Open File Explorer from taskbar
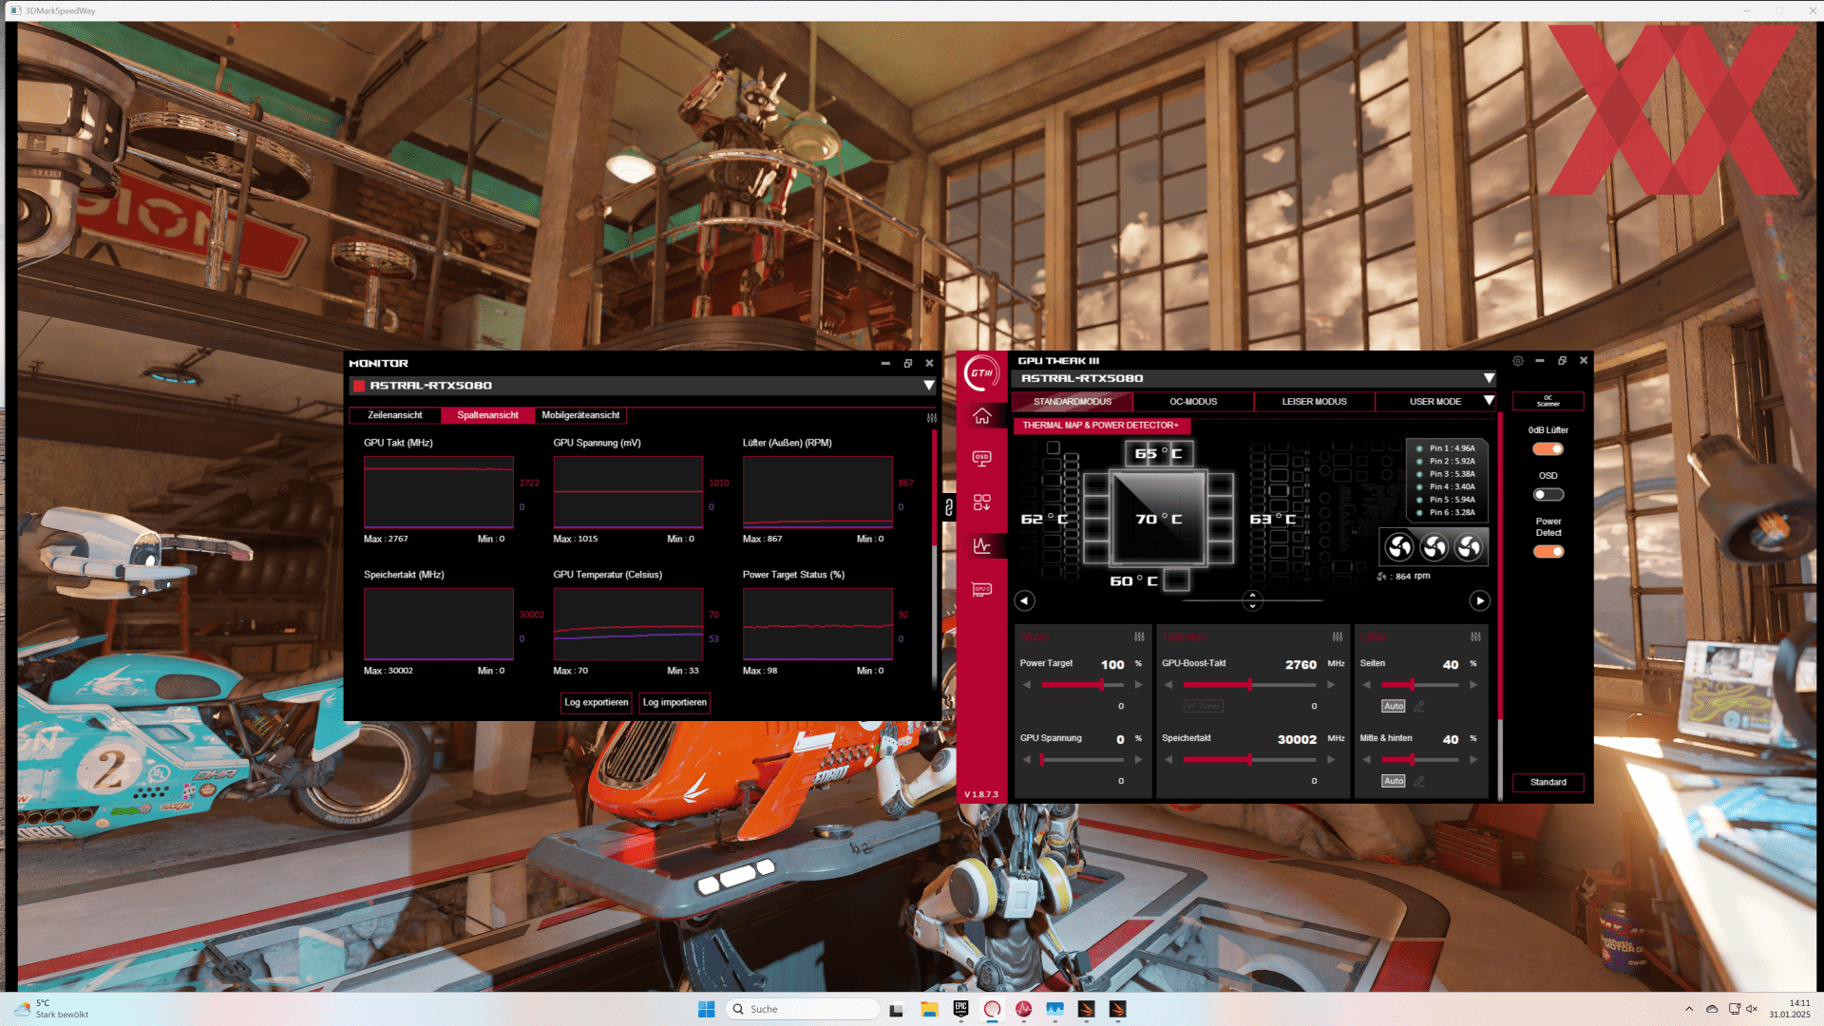1824x1026 pixels. click(x=929, y=1009)
